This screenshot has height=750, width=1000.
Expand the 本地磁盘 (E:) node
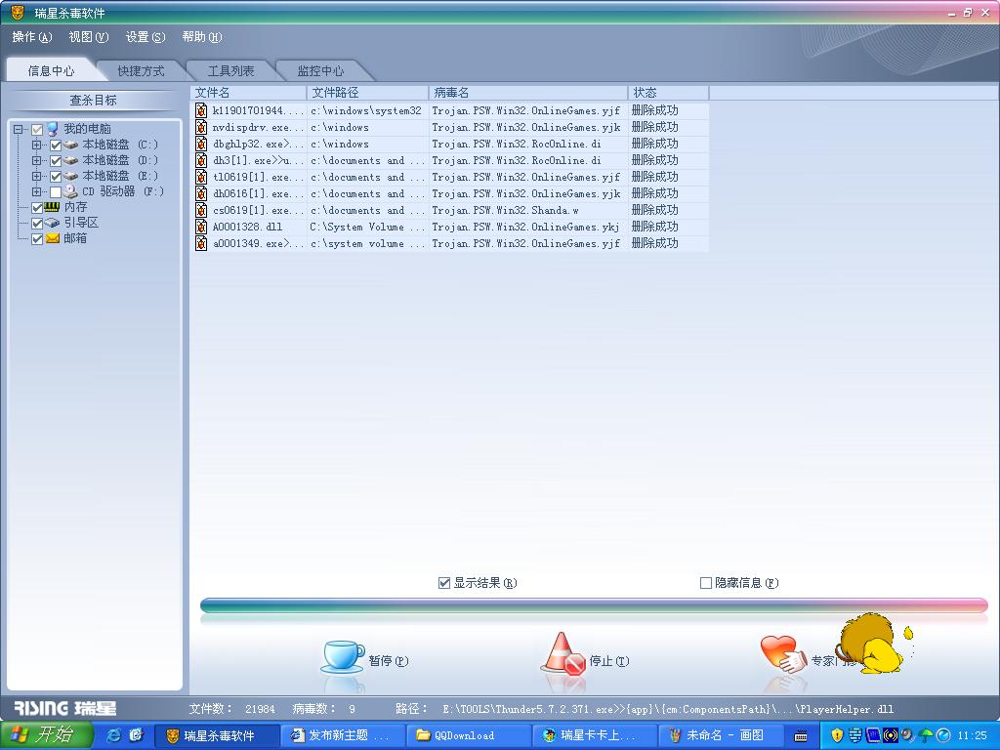(x=36, y=176)
